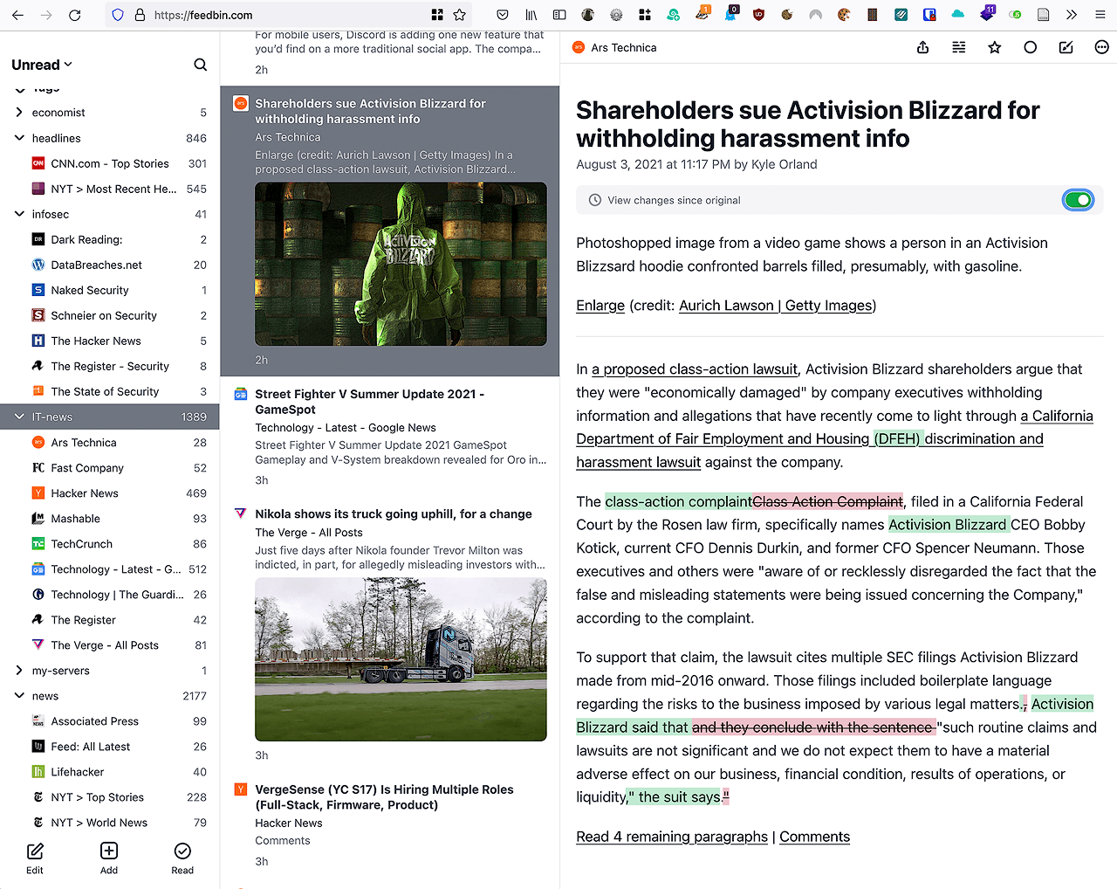1117x889 pixels.
Task: Select the Lifehacker feed
Action: [110, 772]
